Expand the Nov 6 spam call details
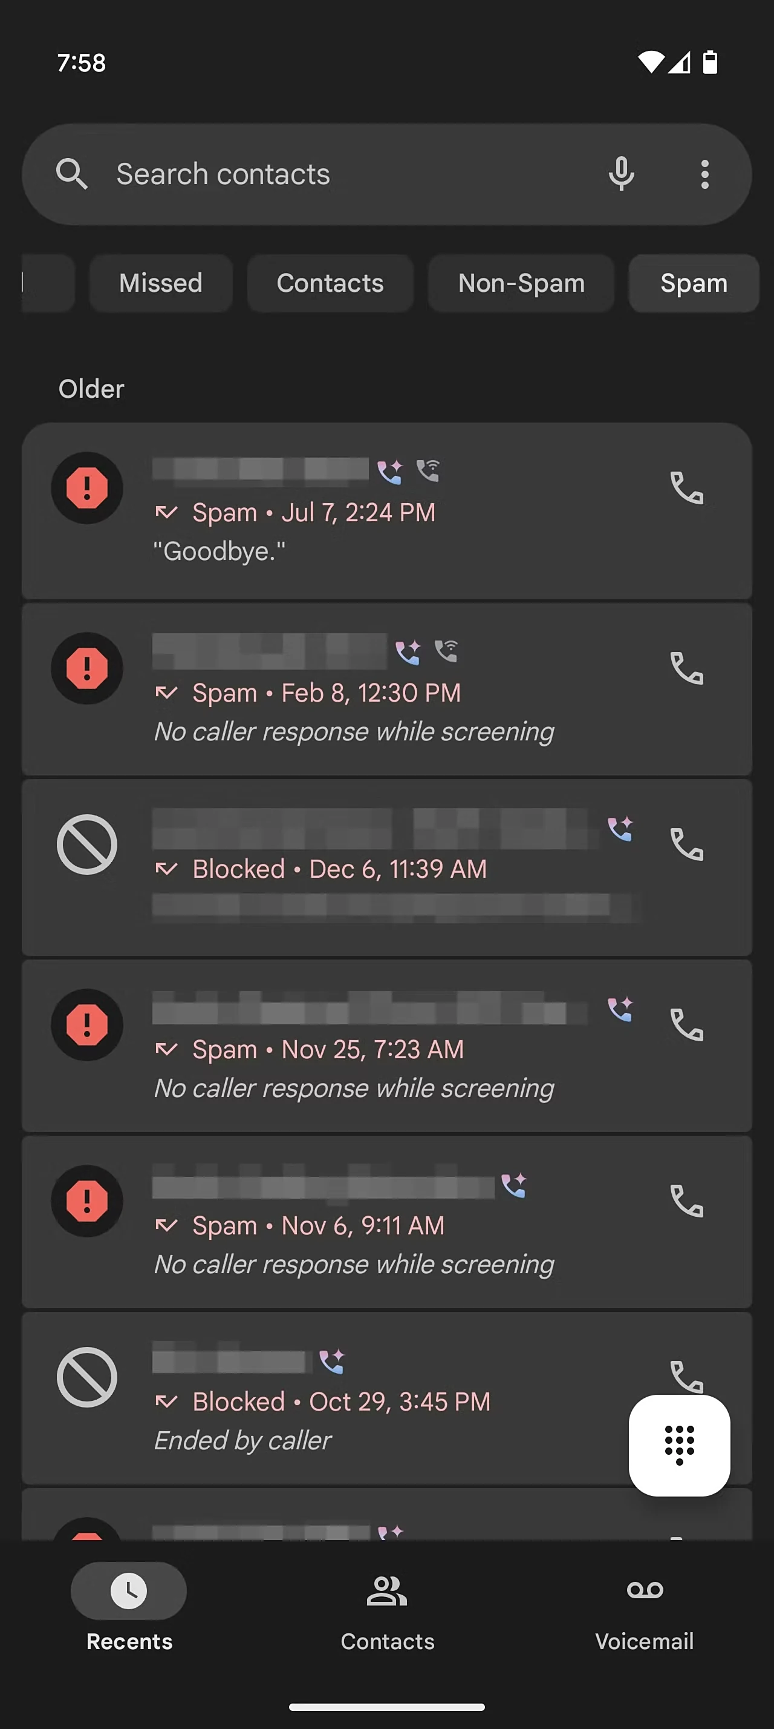 pyautogui.click(x=386, y=1222)
